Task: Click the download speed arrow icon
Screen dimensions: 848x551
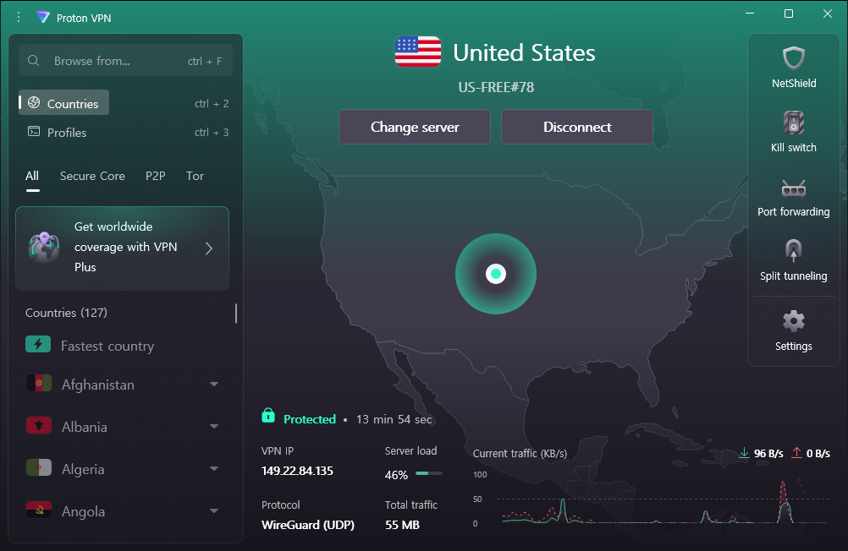Action: (x=744, y=453)
